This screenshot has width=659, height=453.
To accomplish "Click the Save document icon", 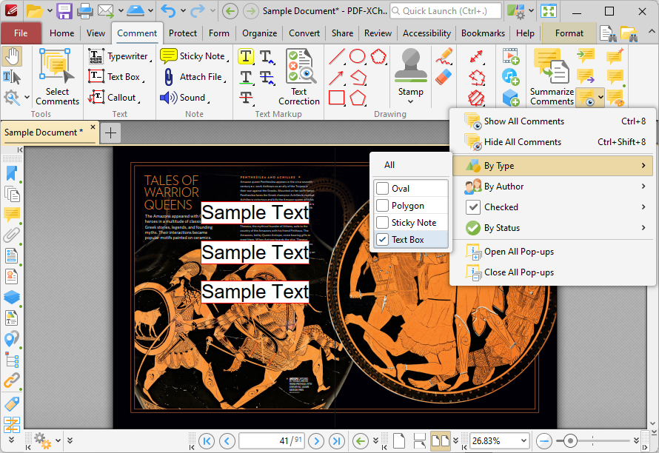I will [64, 11].
